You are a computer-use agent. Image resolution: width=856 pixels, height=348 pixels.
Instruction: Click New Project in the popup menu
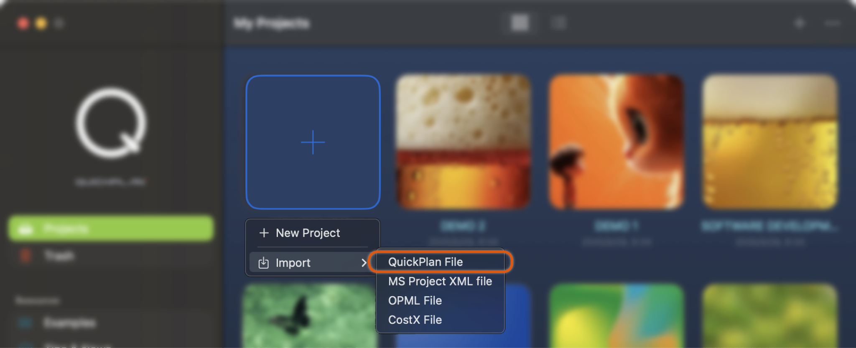tap(308, 233)
